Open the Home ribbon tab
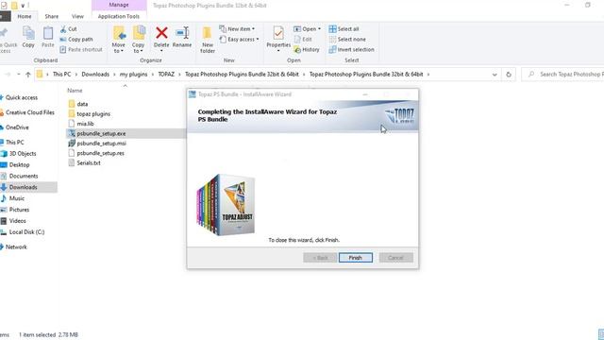Screen dimensions: 604x340 coord(25,16)
